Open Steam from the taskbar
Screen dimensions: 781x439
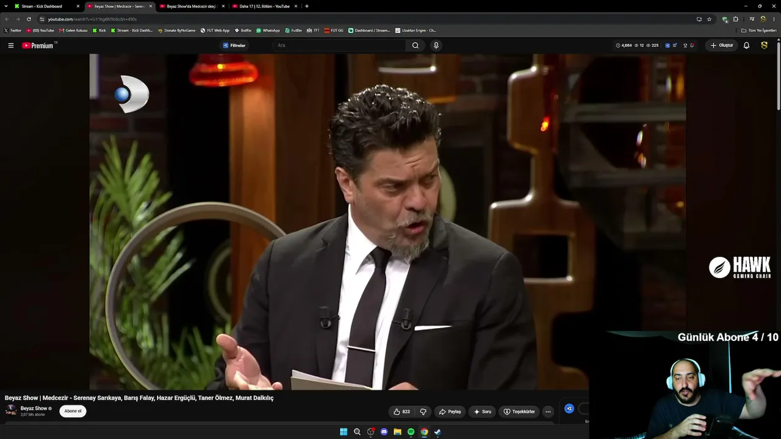[437, 432]
